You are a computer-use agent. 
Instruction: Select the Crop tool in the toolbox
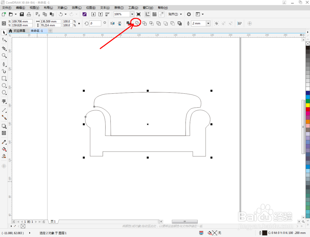pos(4,49)
